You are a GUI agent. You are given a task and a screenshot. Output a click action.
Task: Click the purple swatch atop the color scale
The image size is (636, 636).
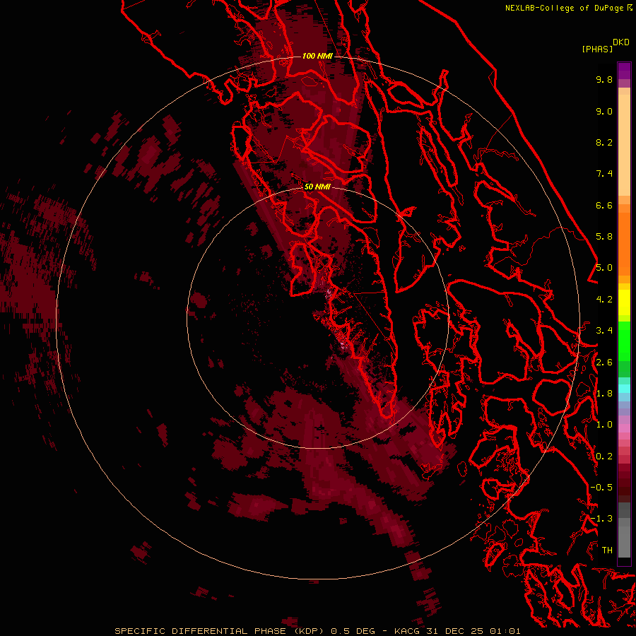click(624, 71)
